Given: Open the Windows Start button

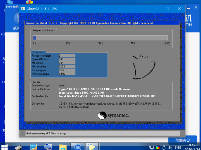Looking at the screenshot, I should coord(4,147).
